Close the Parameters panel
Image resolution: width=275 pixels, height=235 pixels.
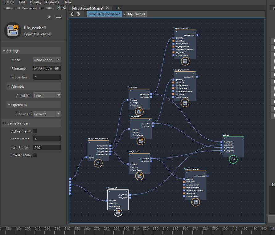pos(64,8)
